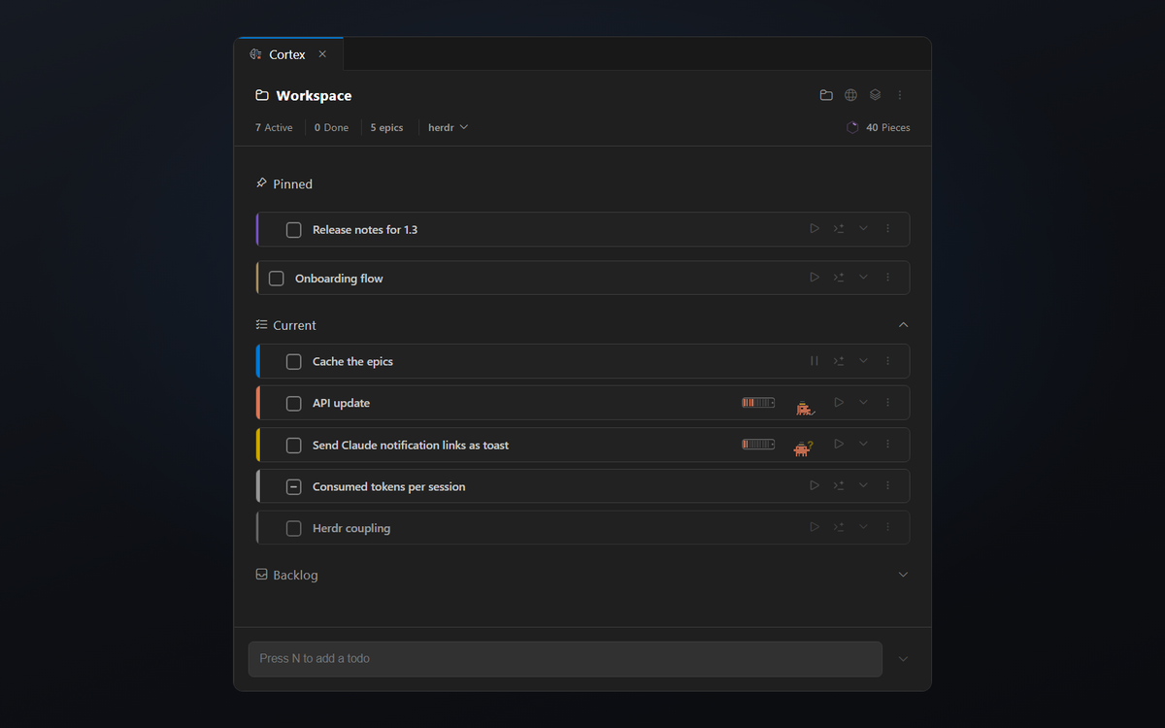Start the Send Claude notification links play icon
Screen dimensions: 1165x728
[839, 444]
